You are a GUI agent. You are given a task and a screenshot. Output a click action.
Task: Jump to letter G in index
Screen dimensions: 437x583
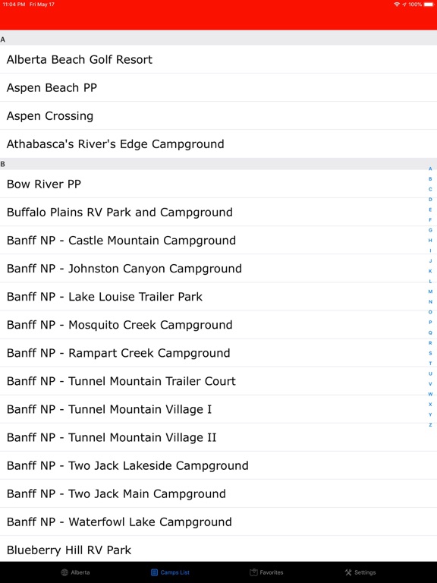430,230
